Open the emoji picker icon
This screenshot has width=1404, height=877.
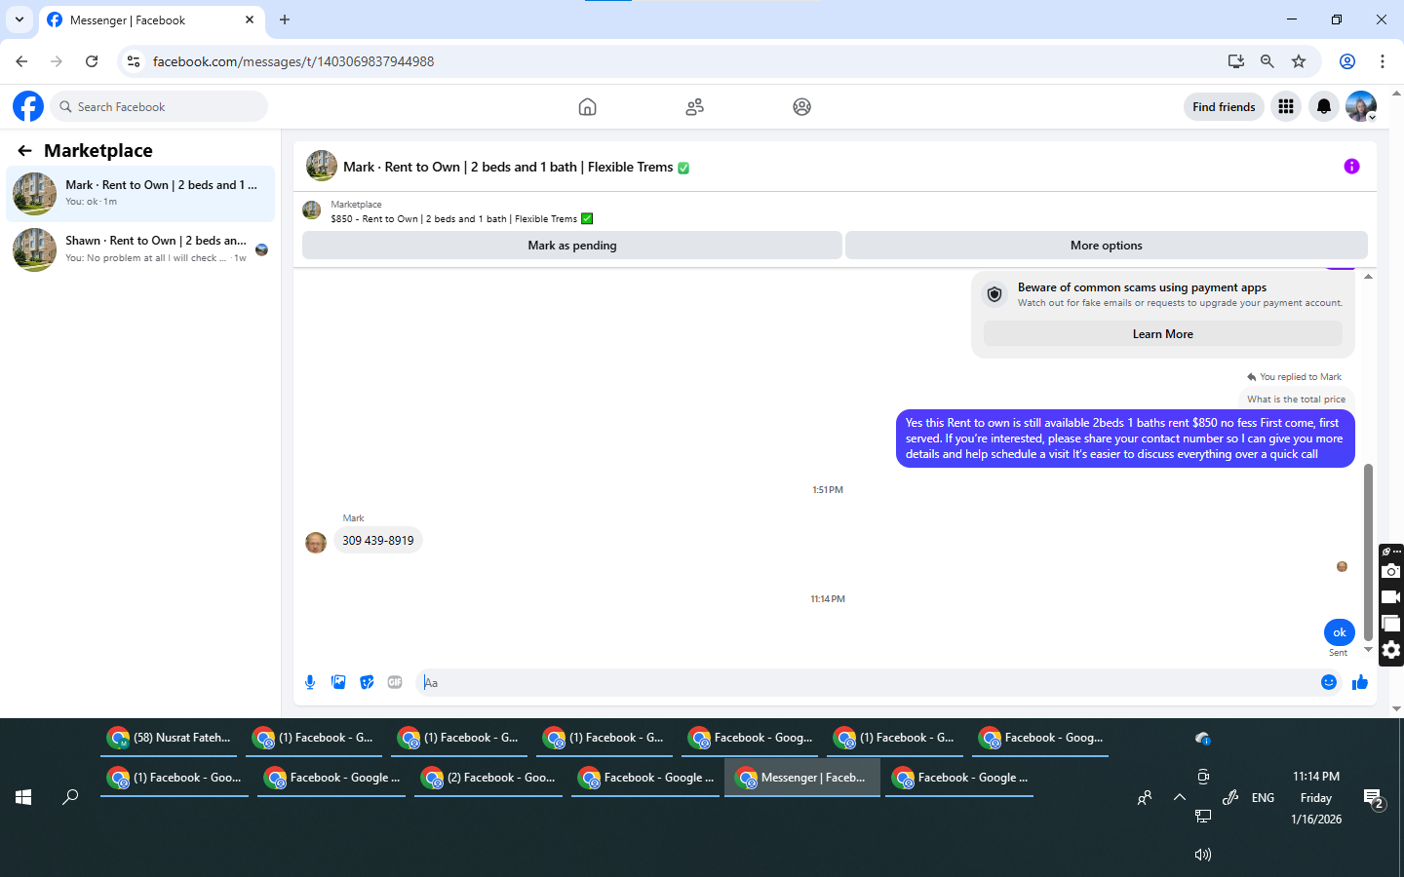(x=1329, y=682)
